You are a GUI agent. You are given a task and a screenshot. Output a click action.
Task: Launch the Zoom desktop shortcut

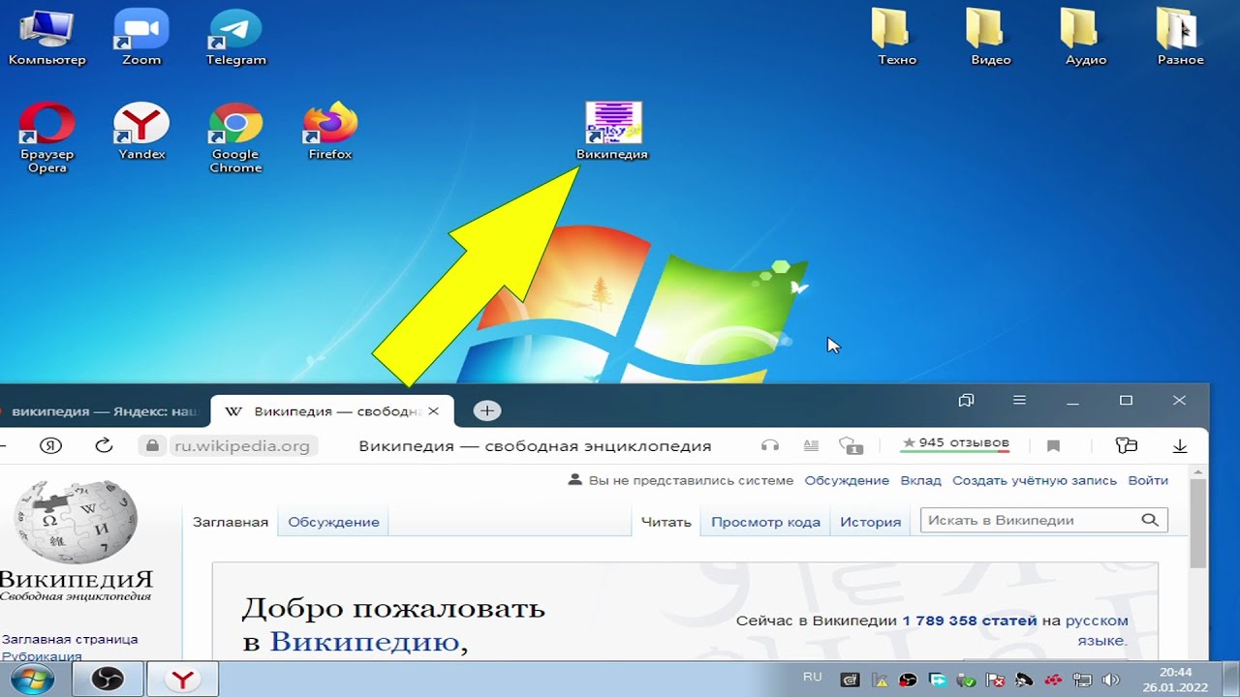click(x=141, y=39)
